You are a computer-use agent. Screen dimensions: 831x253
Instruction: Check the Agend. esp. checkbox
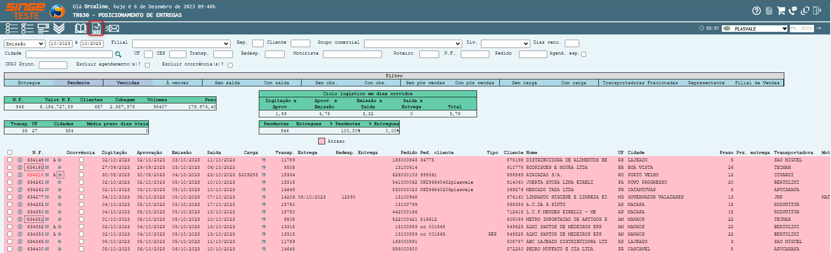coord(584,55)
